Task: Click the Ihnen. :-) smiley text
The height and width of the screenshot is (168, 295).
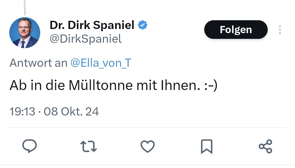Action: [x=189, y=85]
